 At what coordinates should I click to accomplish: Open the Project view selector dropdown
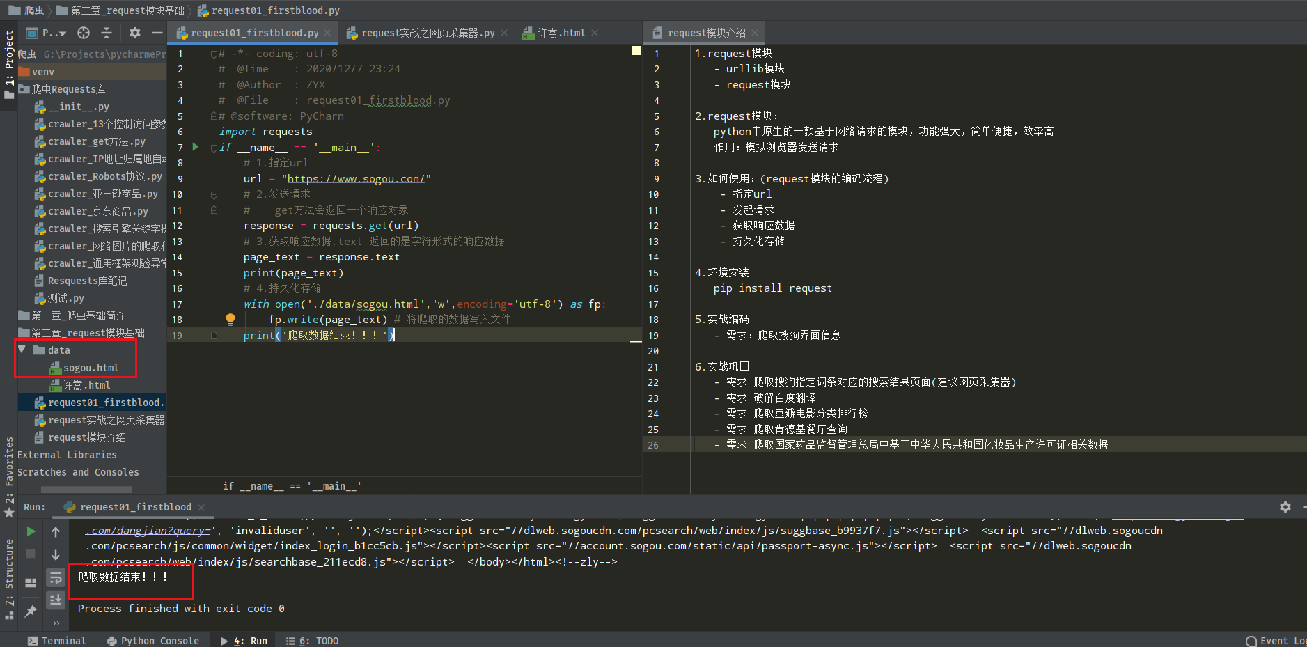[x=46, y=33]
